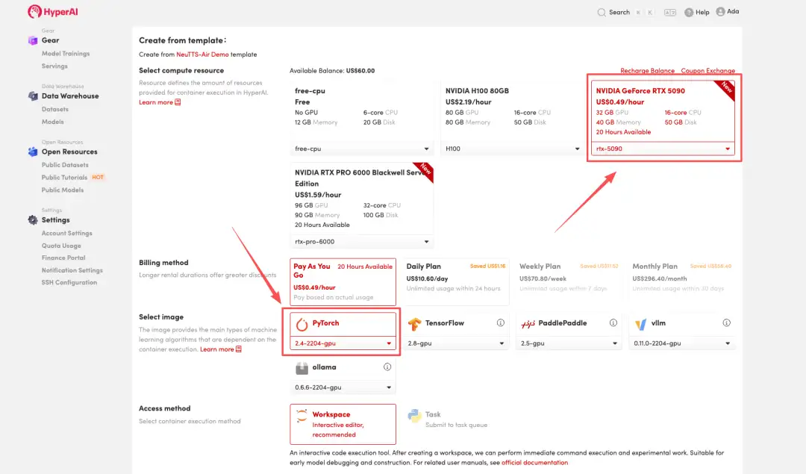Choose the Daily Plan billing option
This screenshot has height=474, width=806.
click(x=455, y=281)
